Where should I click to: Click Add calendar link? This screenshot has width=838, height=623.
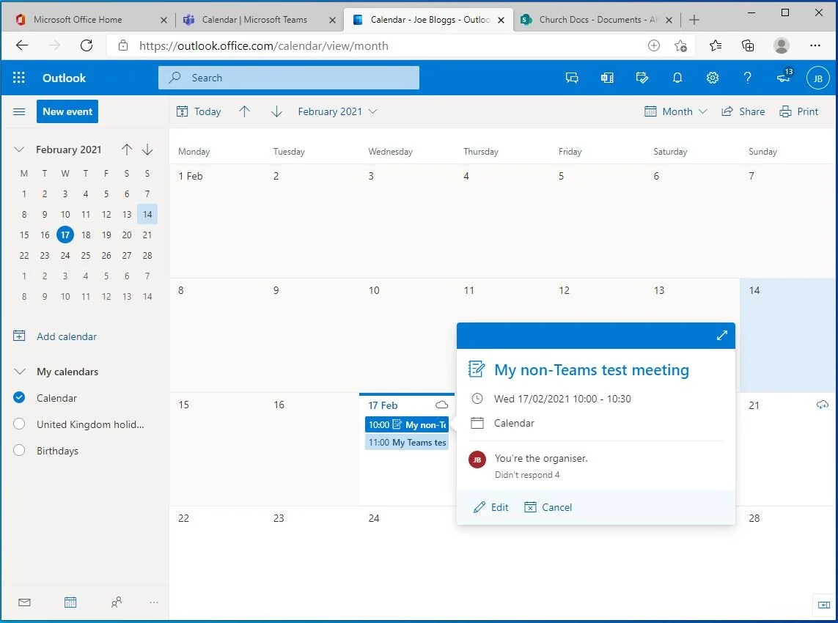point(55,336)
